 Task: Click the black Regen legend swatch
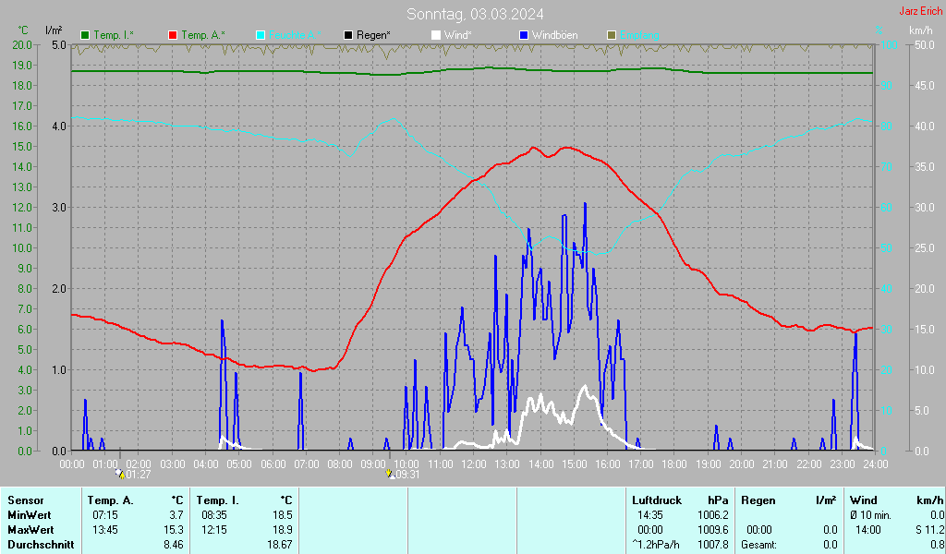tap(348, 36)
